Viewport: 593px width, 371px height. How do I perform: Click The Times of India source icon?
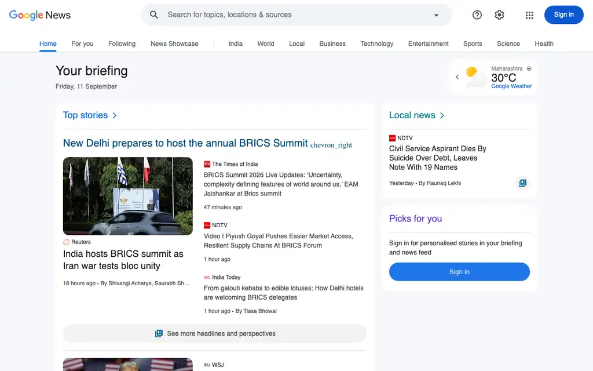tap(207, 164)
